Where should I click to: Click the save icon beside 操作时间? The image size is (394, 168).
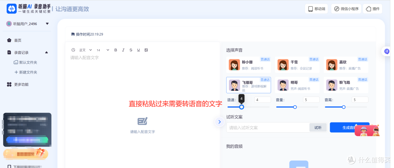[73, 34]
